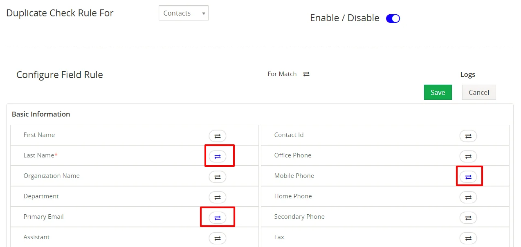The width and height of the screenshot is (521, 247).
Task: Click the match icon for Home Phone
Action: tap(468, 197)
